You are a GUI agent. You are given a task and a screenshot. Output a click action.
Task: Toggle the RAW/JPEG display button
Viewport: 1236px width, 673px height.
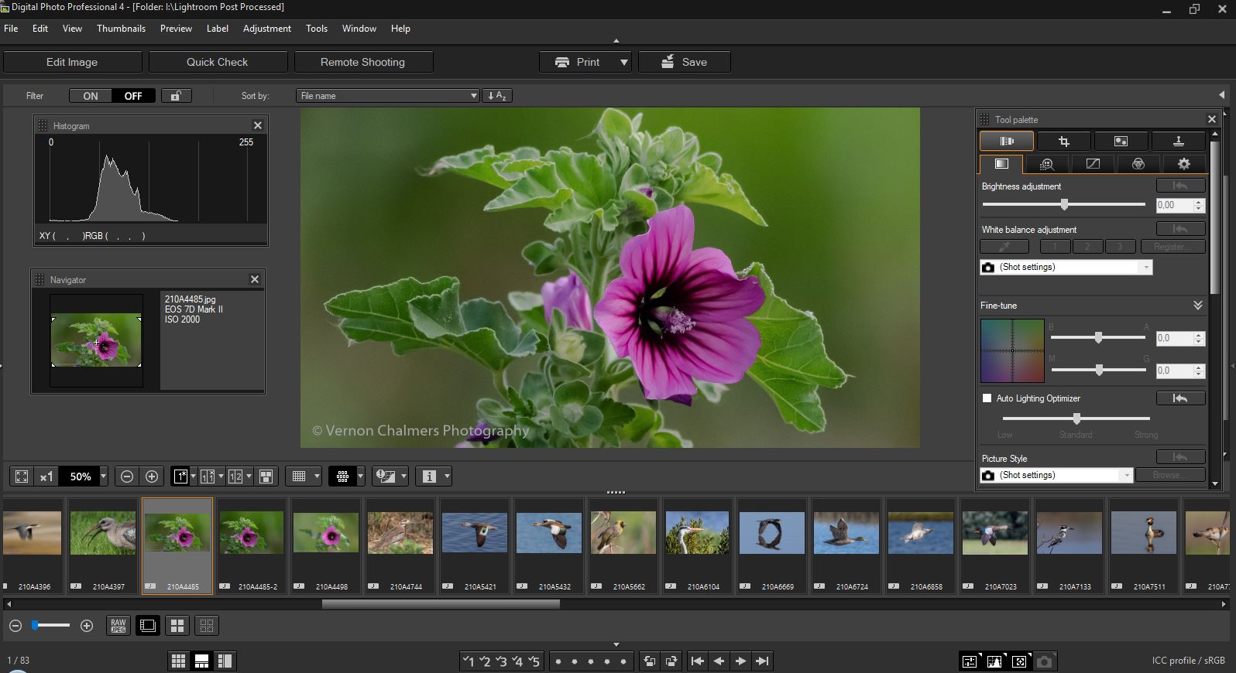tap(118, 626)
